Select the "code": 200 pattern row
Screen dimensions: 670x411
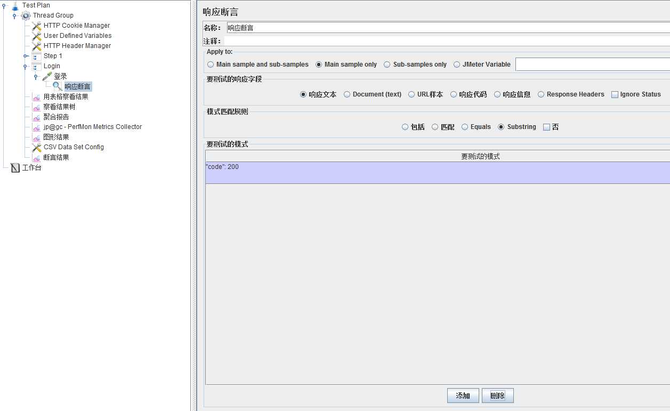click(438, 173)
